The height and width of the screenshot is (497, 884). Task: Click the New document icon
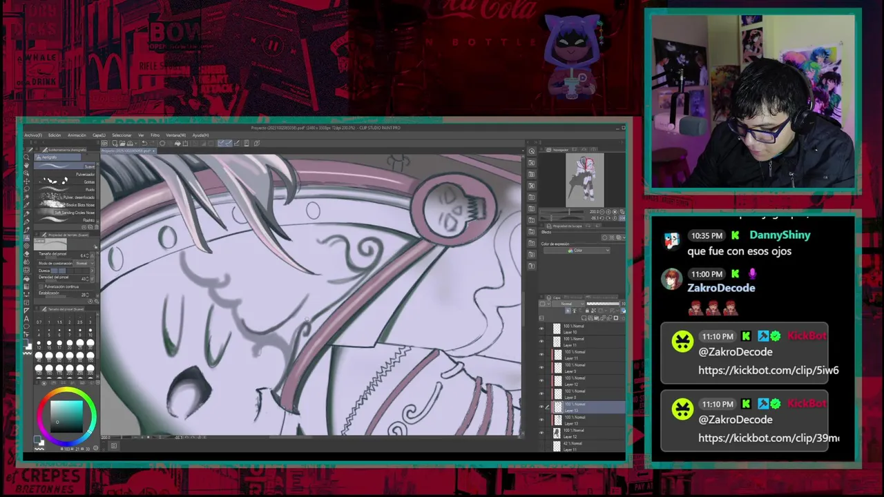click(x=115, y=143)
